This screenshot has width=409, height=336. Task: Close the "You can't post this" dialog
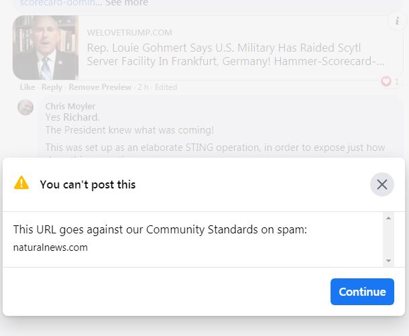(382, 184)
